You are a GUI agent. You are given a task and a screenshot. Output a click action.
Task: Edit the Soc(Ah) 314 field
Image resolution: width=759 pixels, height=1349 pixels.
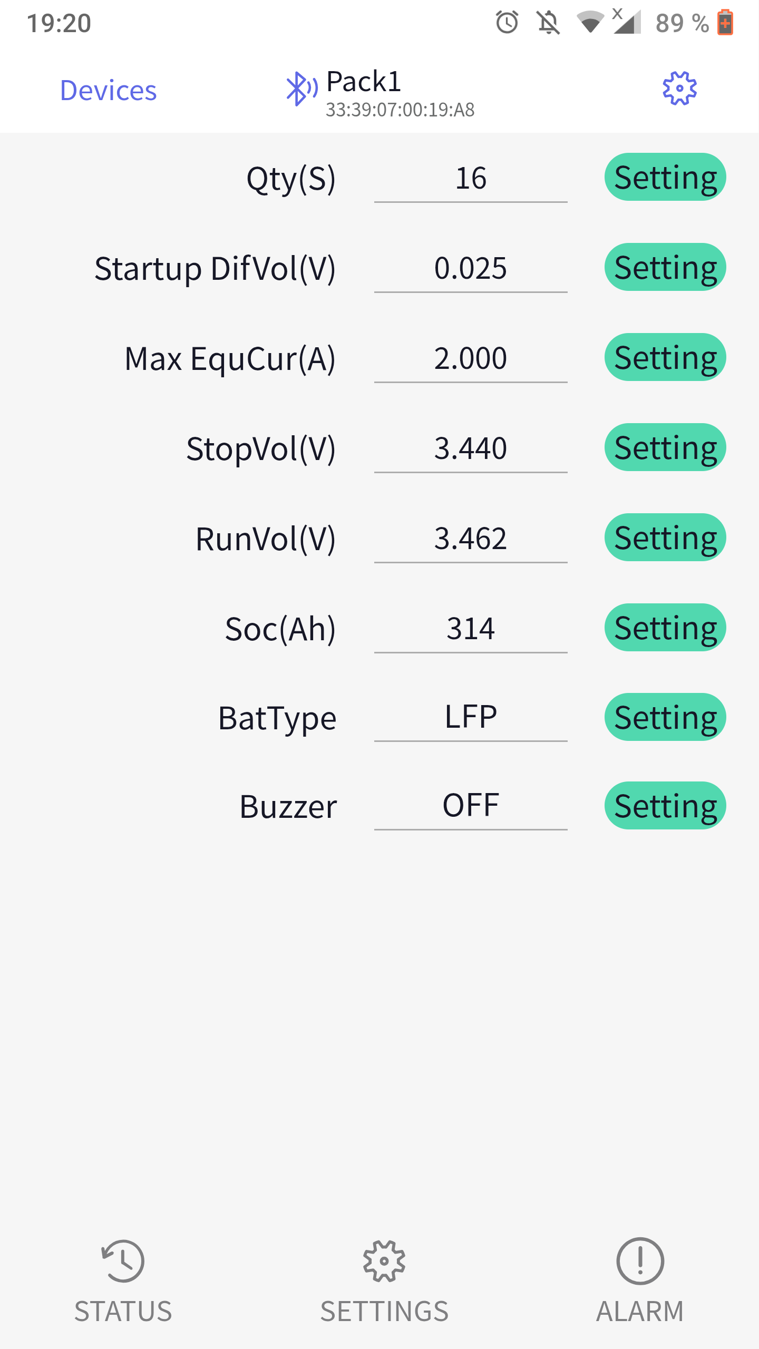click(x=470, y=628)
